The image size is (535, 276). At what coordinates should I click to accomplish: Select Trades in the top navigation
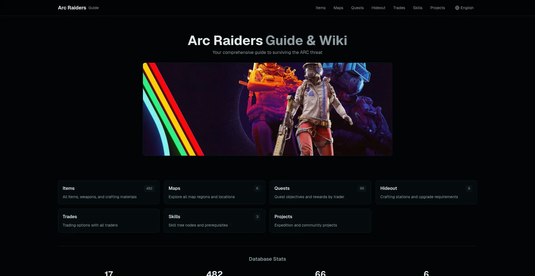(399, 8)
